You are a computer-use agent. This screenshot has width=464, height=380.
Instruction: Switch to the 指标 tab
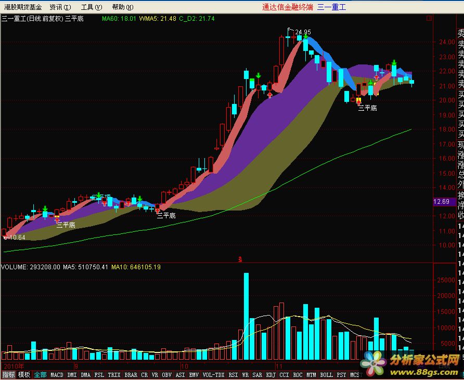[x=8, y=375]
